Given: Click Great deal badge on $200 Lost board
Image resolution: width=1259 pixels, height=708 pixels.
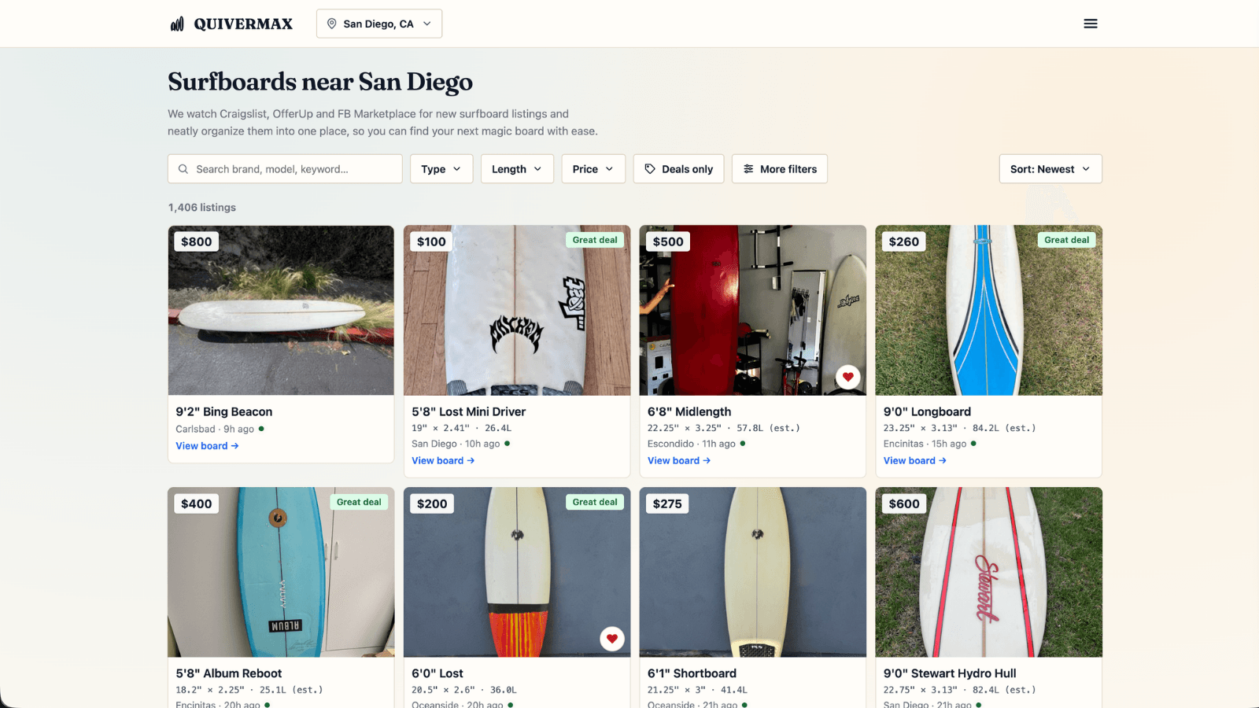Looking at the screenshot, I should tap(595, 502).
